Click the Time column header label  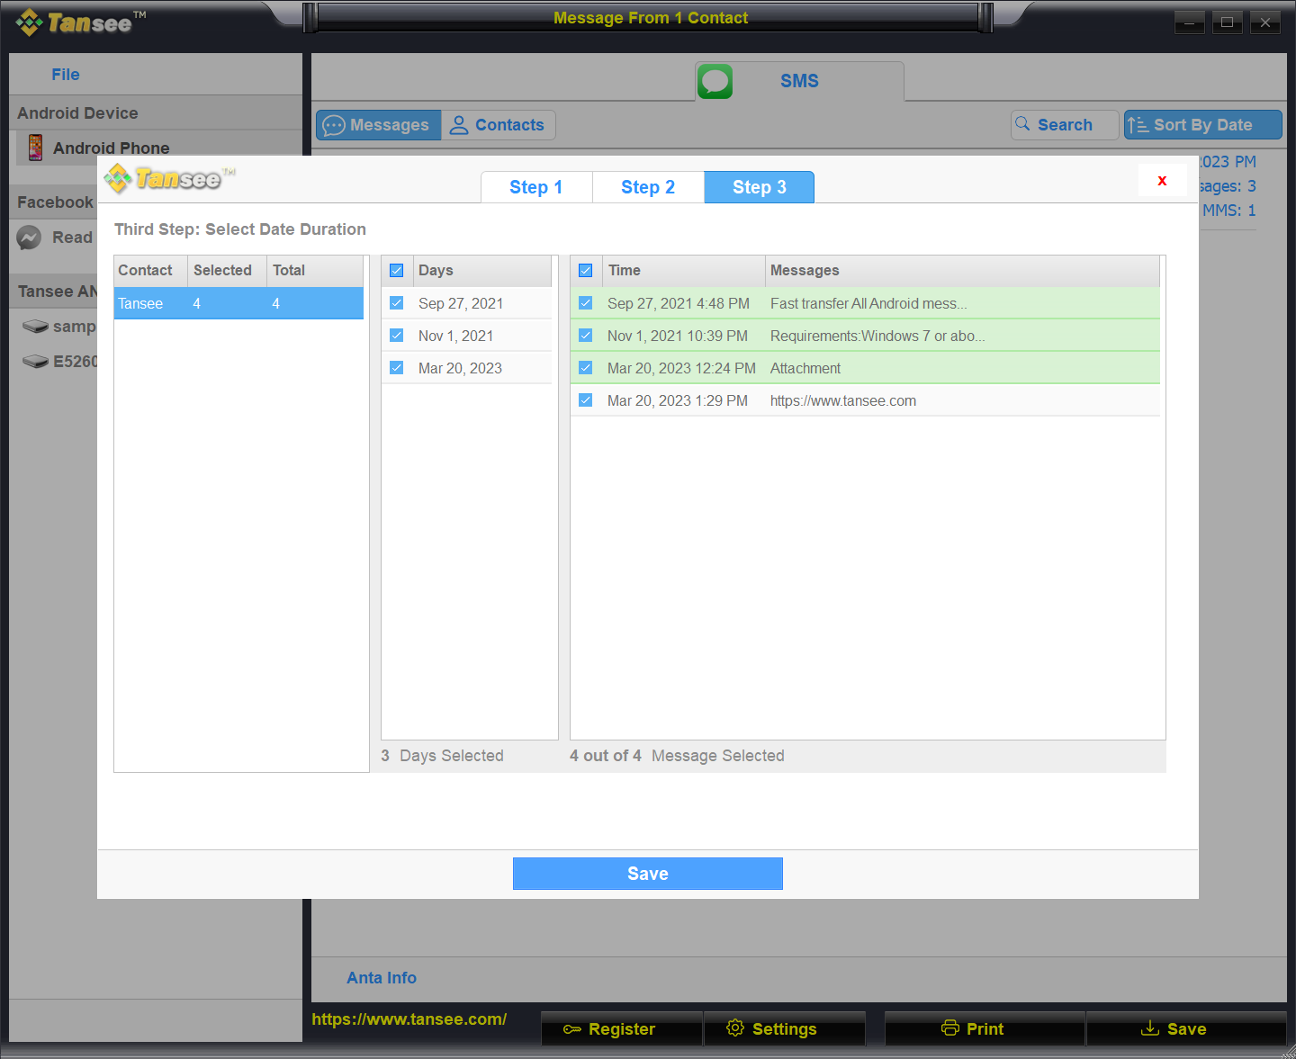tap(625, 270)
